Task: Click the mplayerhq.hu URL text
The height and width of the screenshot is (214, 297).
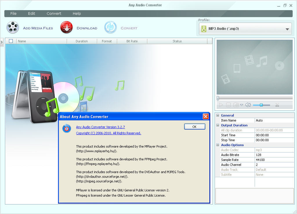Action: pyautogui.click(x=97, y=151)
